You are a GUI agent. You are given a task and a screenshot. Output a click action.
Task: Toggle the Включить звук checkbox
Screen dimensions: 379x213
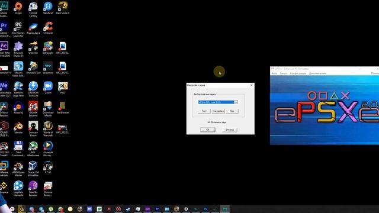[209, 122]
